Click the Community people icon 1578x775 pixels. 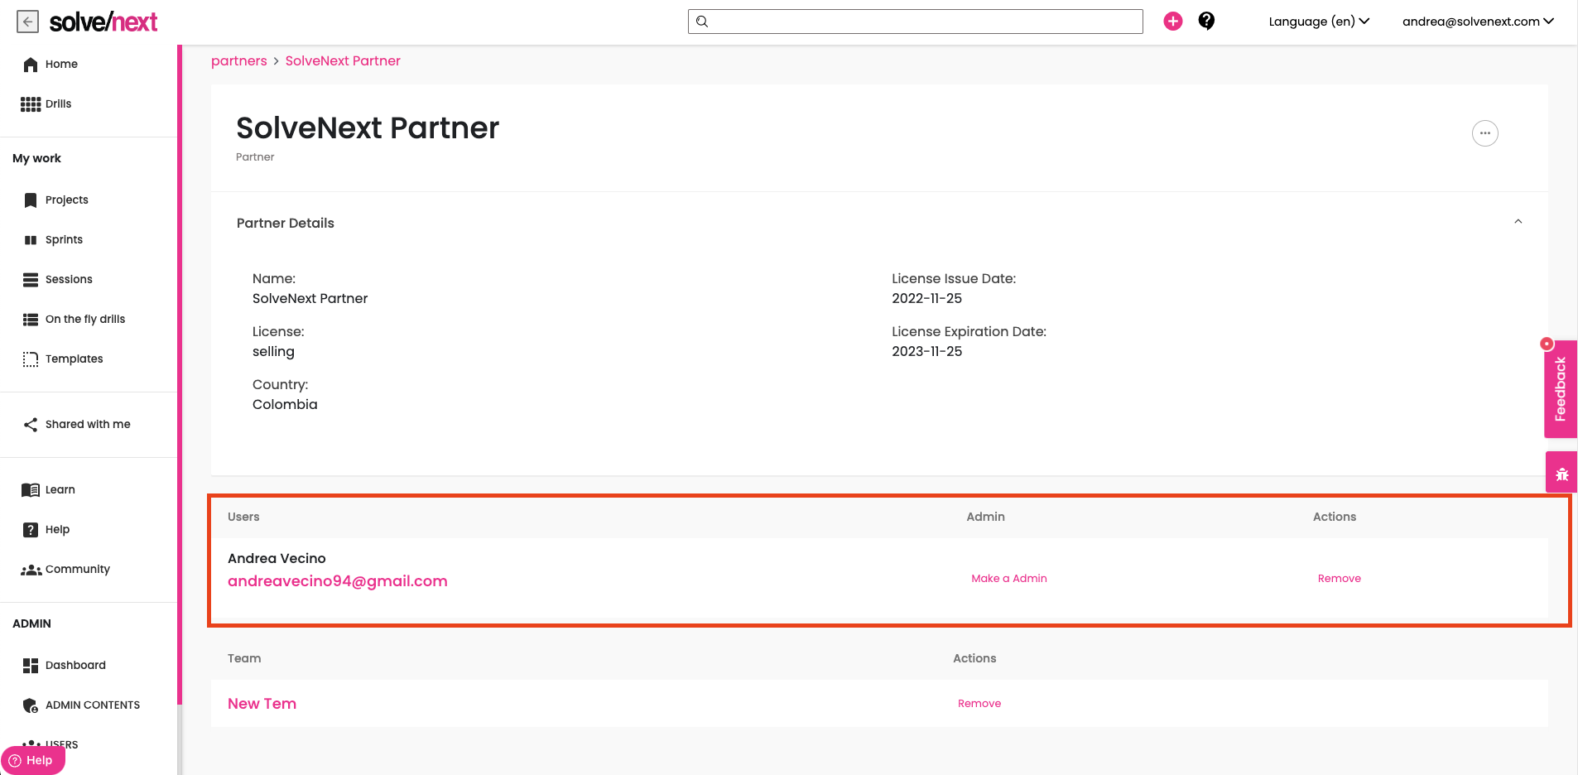(x=31, y=570)
